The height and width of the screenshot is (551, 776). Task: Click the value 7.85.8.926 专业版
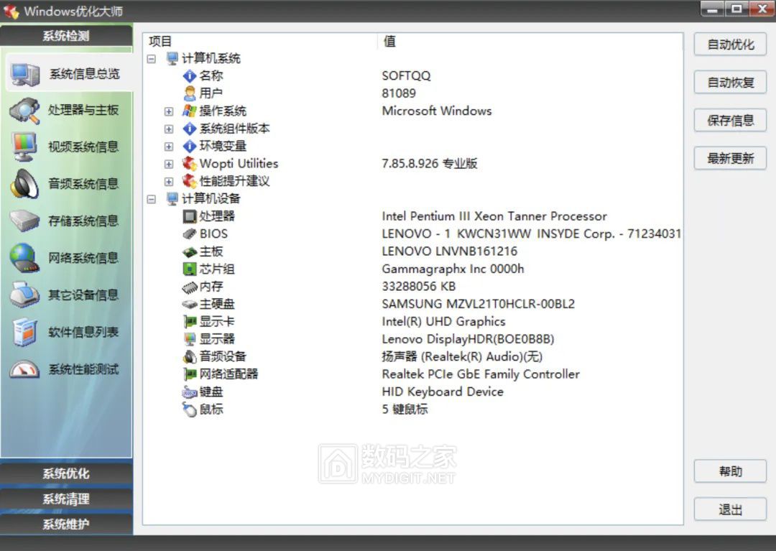tap(430, 163)
